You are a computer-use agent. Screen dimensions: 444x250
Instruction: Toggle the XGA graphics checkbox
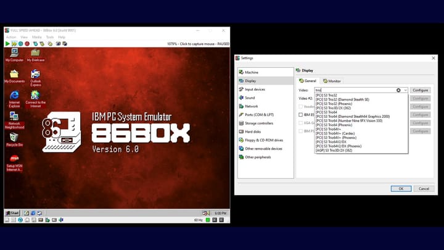[300, 123]
